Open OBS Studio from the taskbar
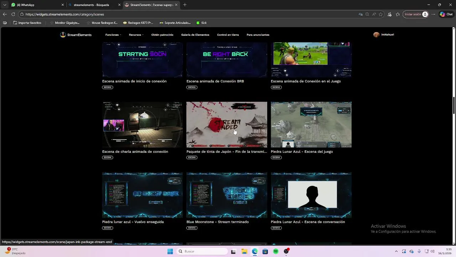 coord(286,251)
